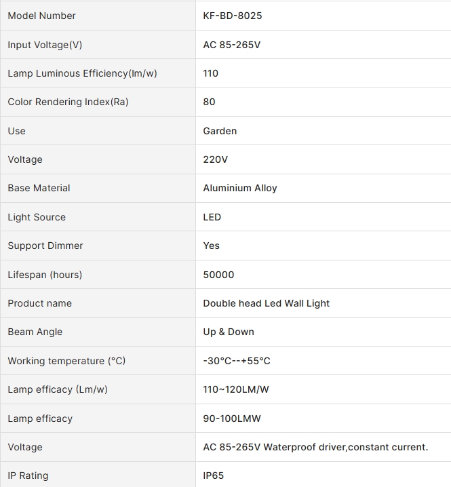
Task: Click the Model Number label cell
Action: 98,16
